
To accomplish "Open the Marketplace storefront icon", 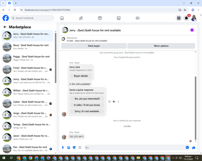I will (x=119, y=18).
